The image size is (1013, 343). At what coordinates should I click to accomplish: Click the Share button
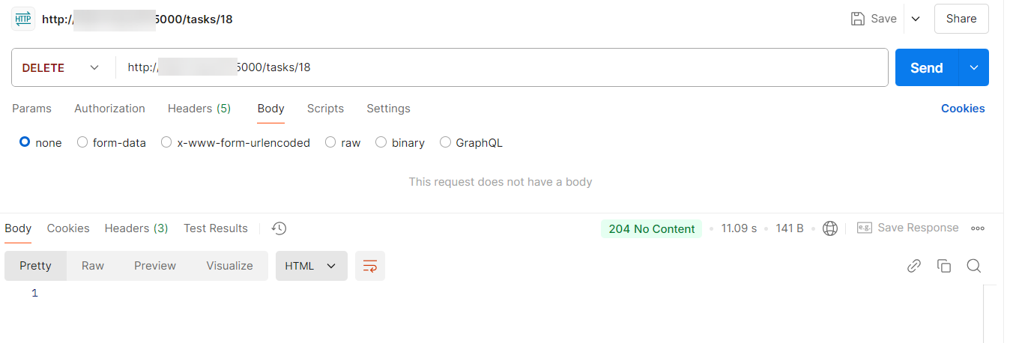pyautogui.click(x=961, y=19)
